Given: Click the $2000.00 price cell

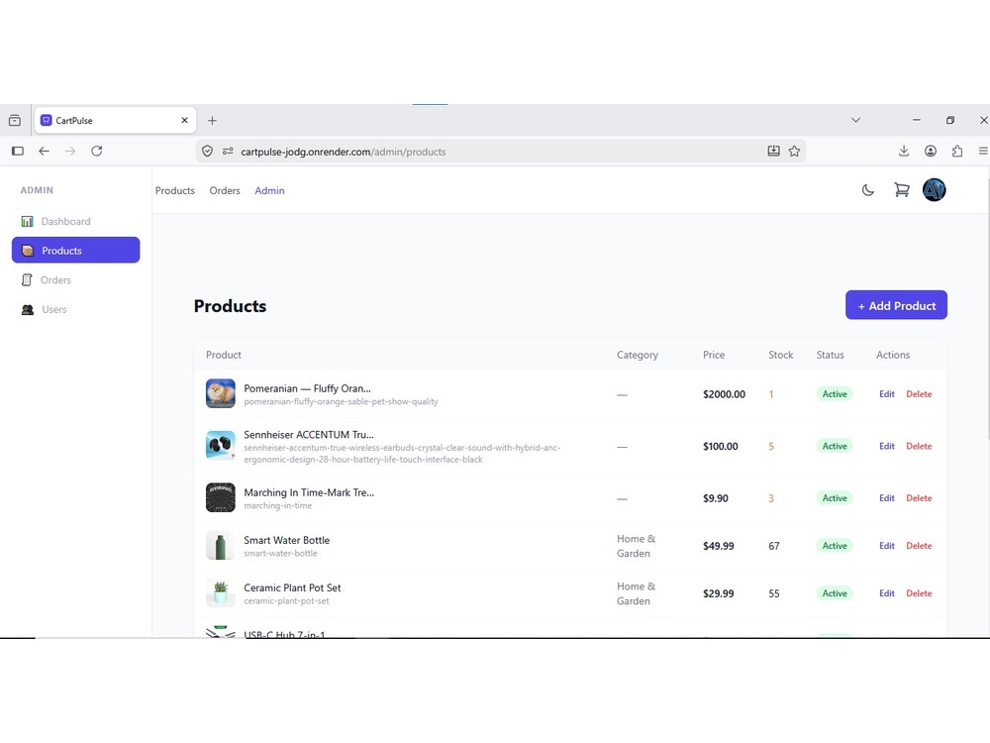Looking at the screenshot, I should [724, 394].
